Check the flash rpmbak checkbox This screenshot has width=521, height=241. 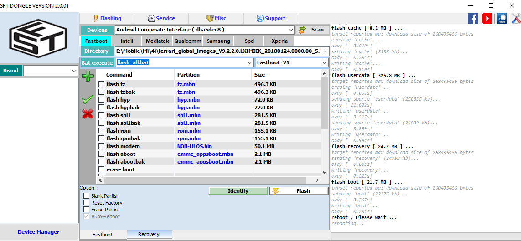[101, 138]
